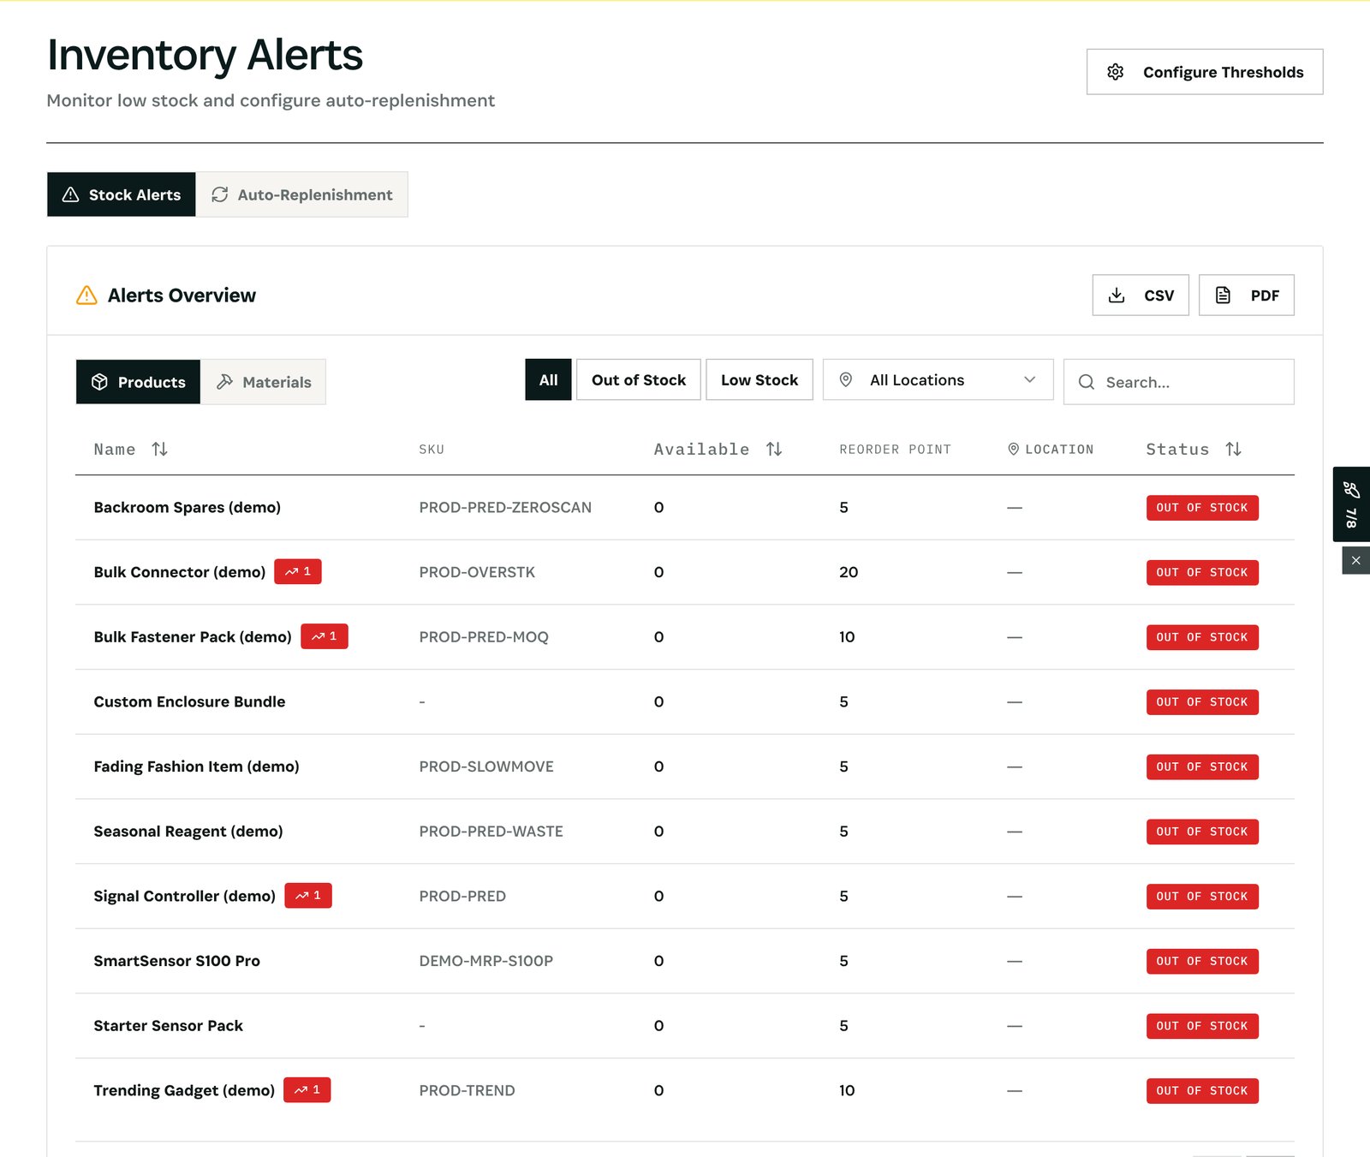Click the trend badge beside Signal Controller
Image resolution: width=1370 pixels, height=1157 pixels.
(308, 896)
